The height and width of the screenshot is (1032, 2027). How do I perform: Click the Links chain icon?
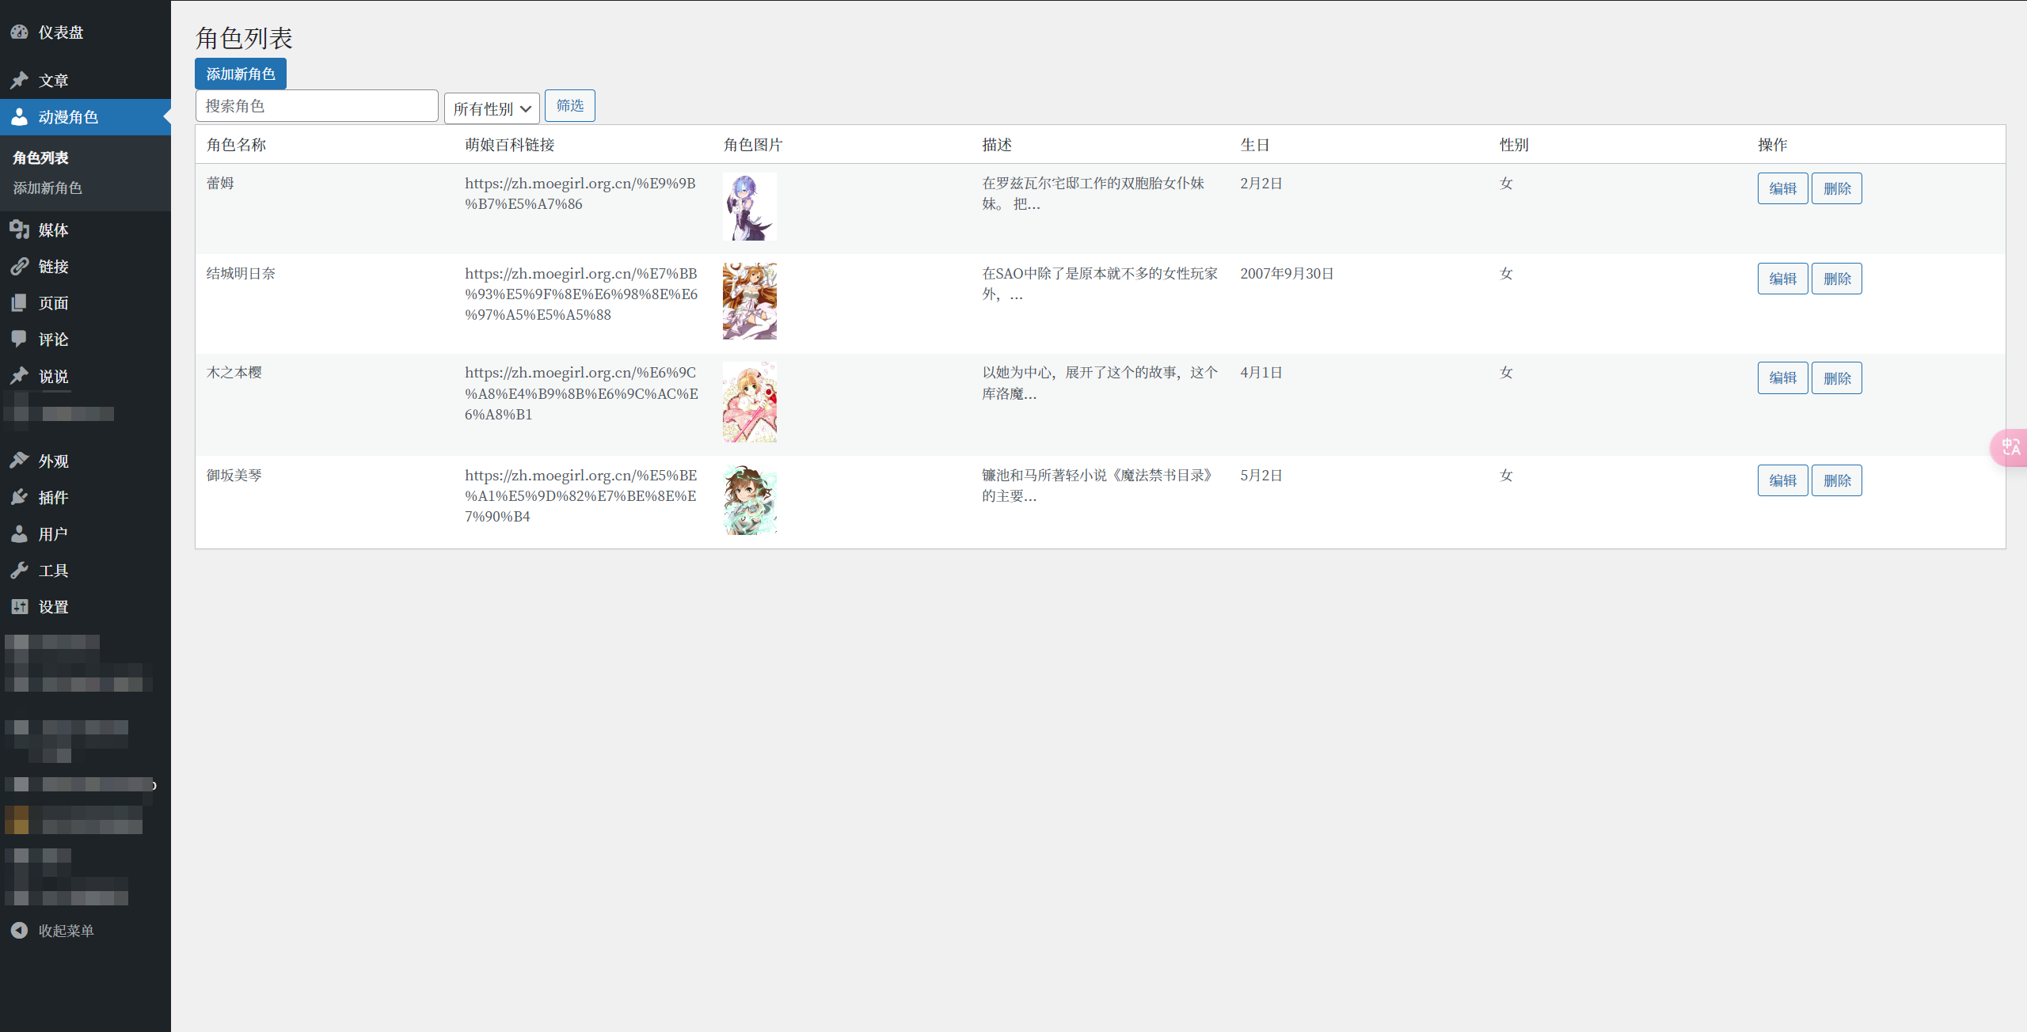20,267
